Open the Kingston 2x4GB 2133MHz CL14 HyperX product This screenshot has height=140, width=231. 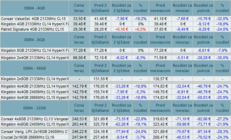[35, 58]
